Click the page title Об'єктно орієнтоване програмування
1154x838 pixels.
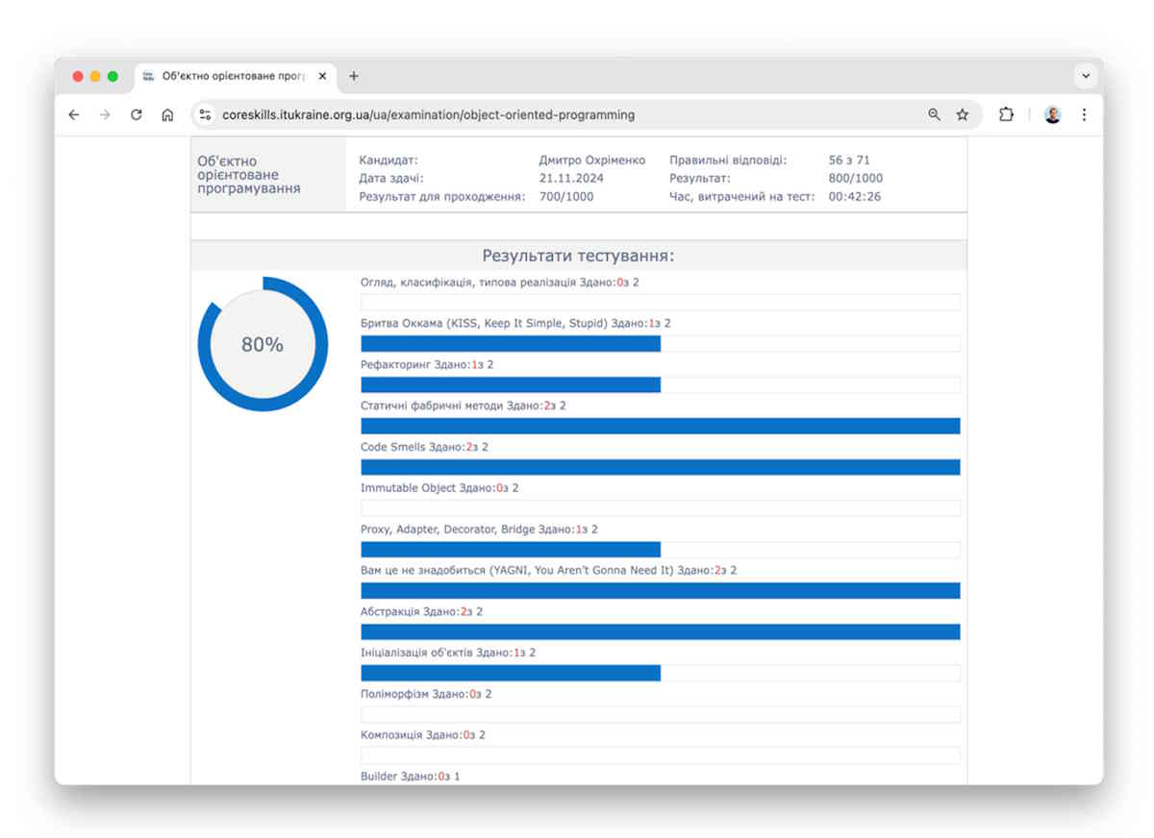pos(249,175)
